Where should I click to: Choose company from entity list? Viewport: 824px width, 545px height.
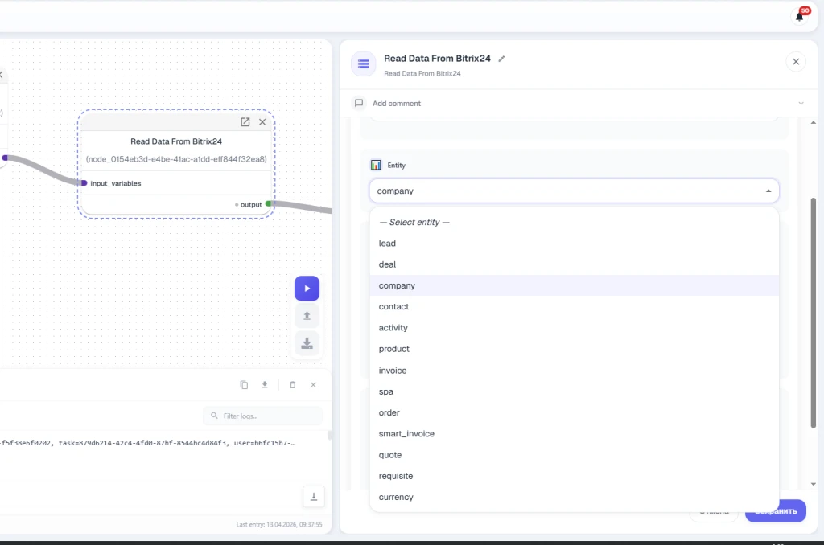[574, 285]
